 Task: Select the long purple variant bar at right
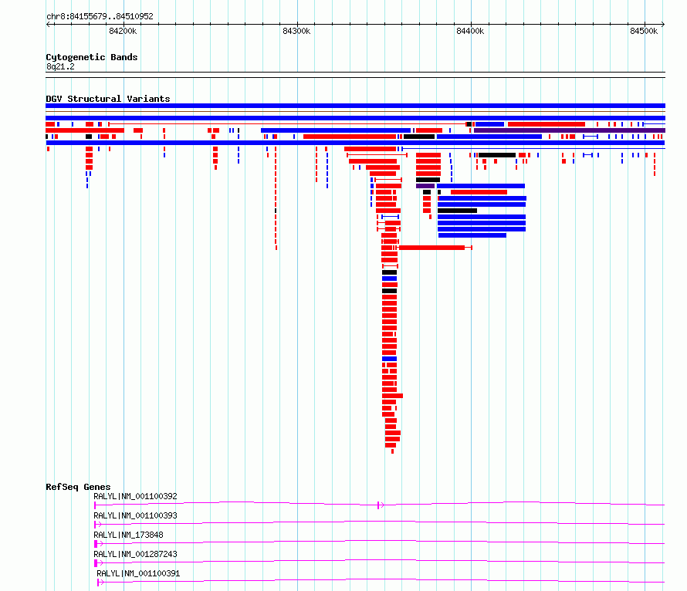click(570, 130)
